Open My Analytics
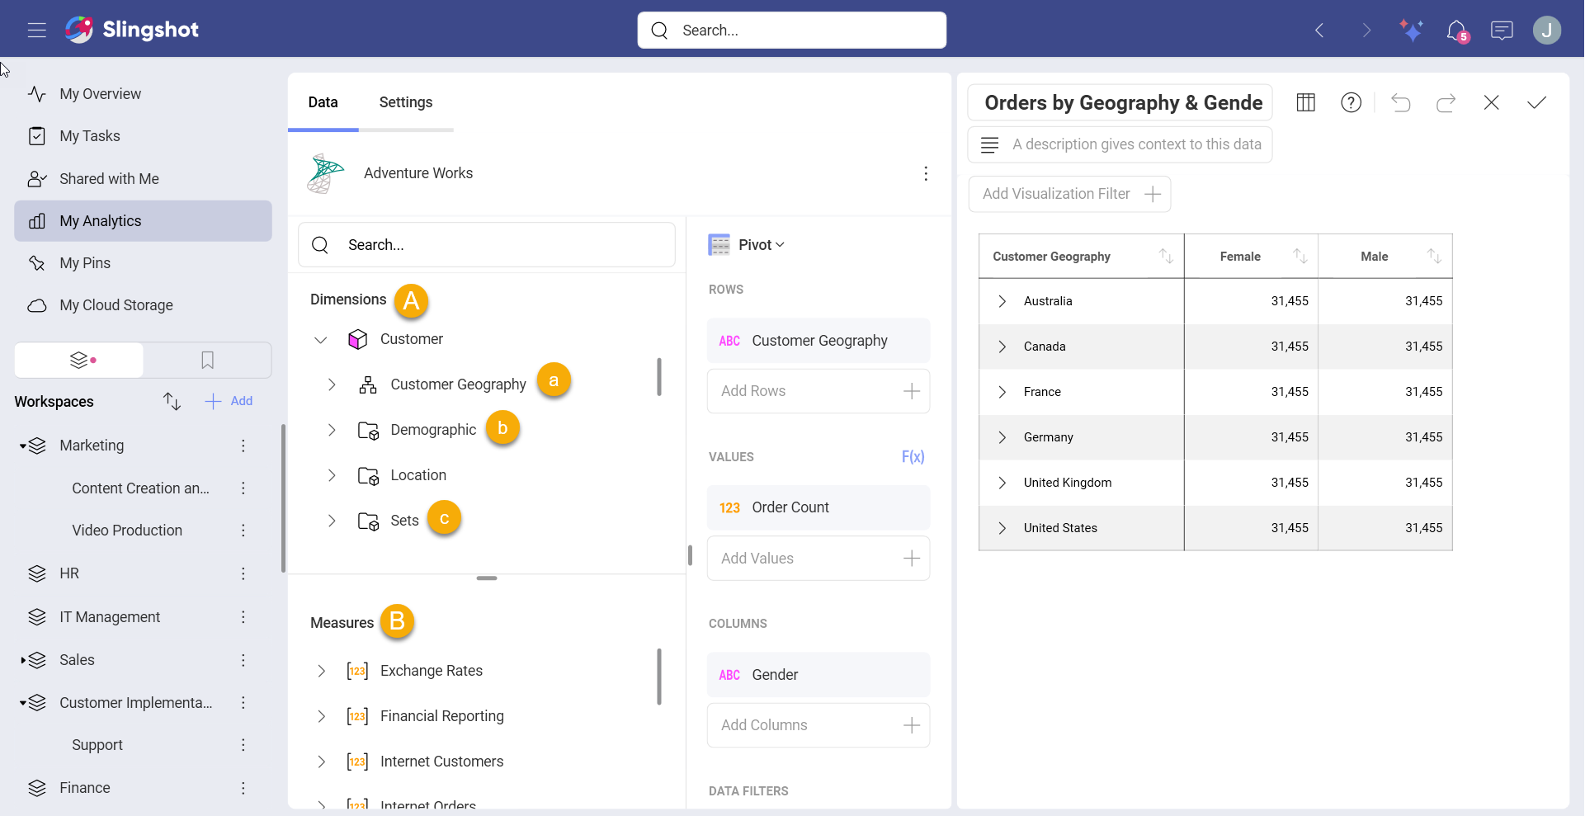The height and width of the screenshot is (816, 1585). 143,221
